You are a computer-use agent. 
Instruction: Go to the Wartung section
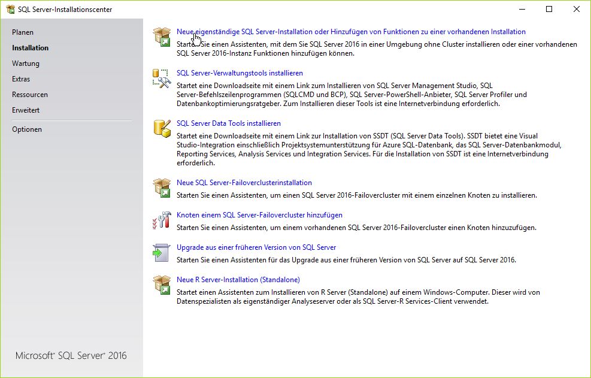[x=26, y=63]
